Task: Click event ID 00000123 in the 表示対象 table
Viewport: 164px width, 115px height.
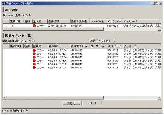Action: [112, 26]
